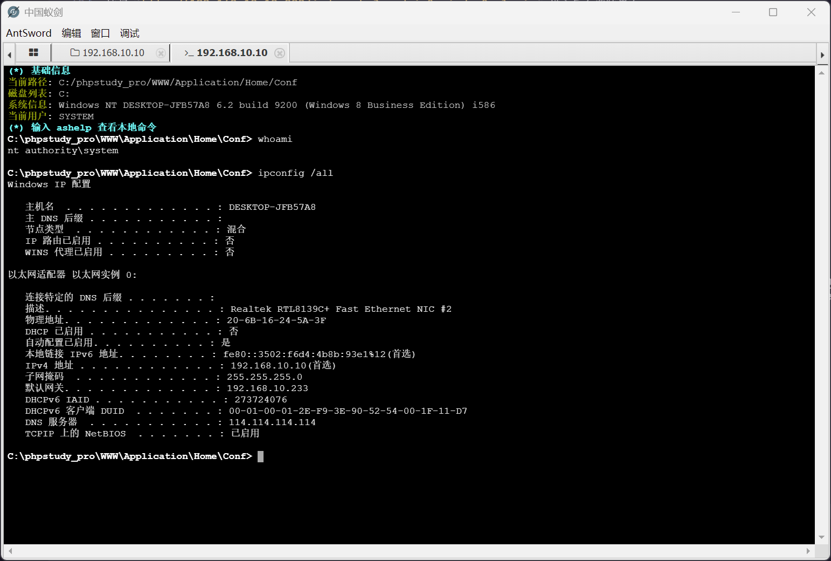Click the AntSword logo in title bar
This screenshot has width=831, height=561.
(13, 12)
